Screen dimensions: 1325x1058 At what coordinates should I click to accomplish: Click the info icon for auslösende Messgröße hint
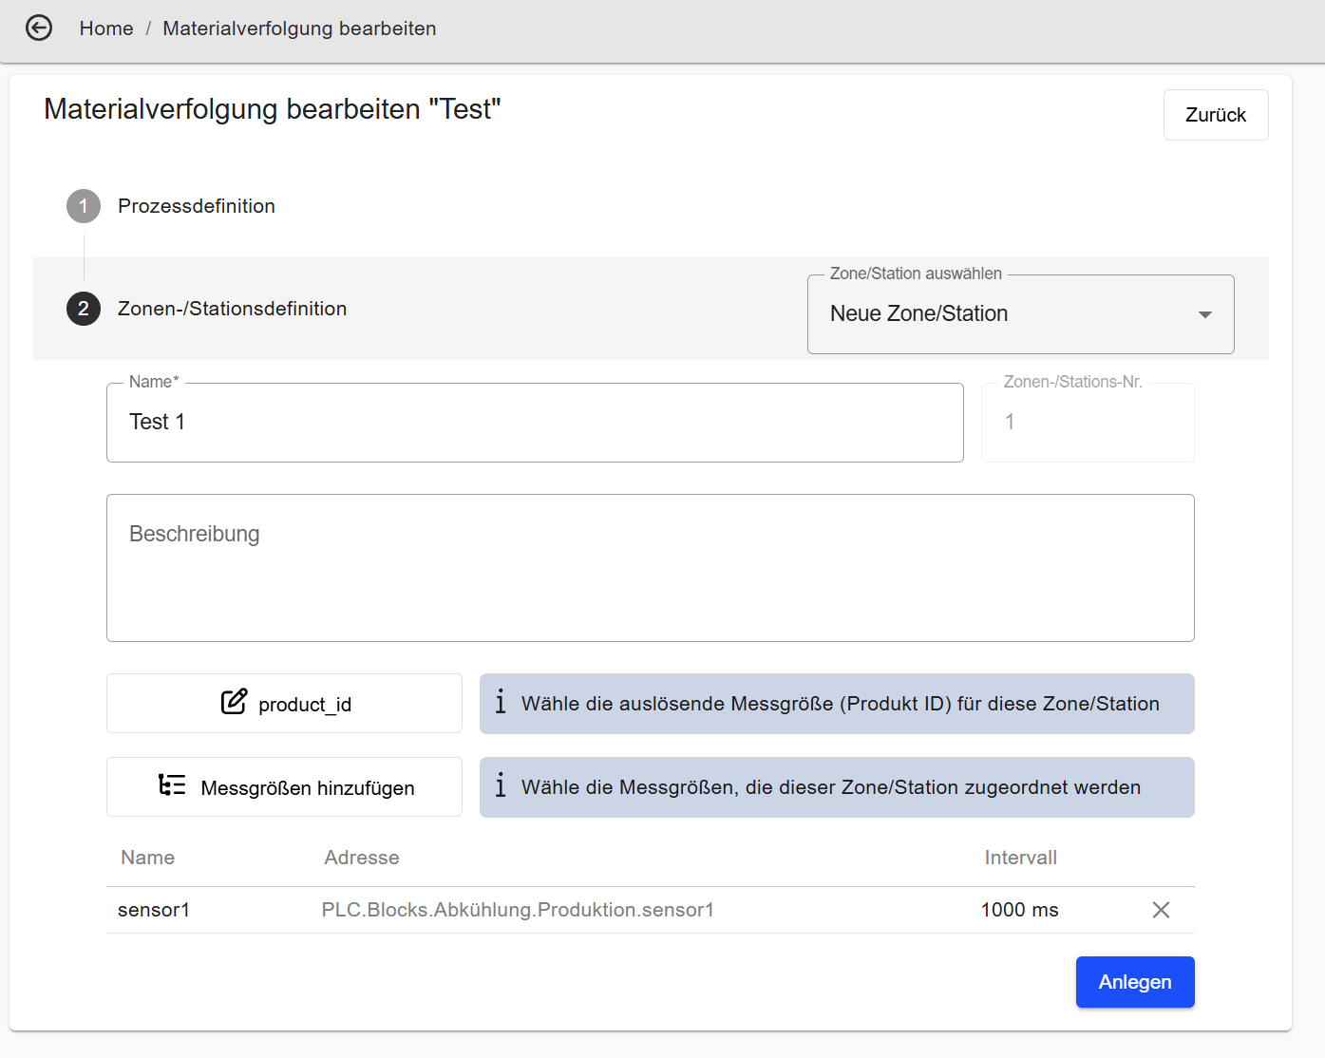501,702
